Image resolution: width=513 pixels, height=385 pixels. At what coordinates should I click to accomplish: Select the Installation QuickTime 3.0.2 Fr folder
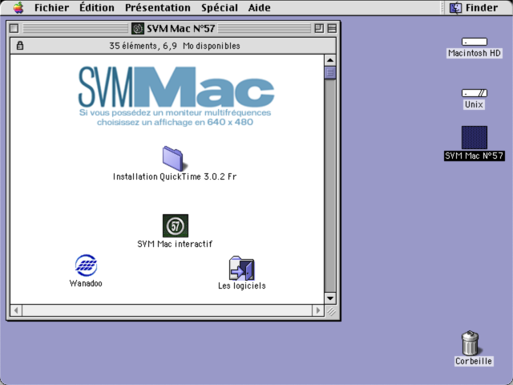pos(173,159)
